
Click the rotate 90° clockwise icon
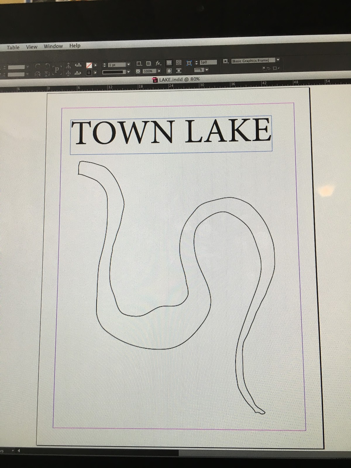(38, 66)
